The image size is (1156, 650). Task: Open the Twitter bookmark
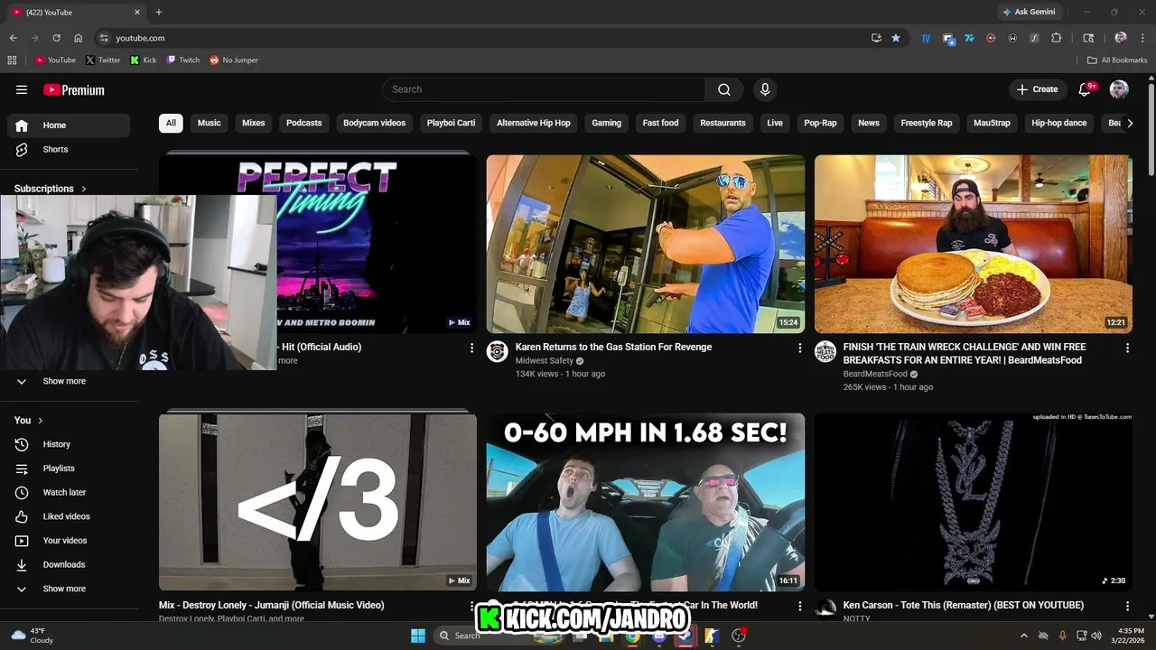tap(103, 60)
